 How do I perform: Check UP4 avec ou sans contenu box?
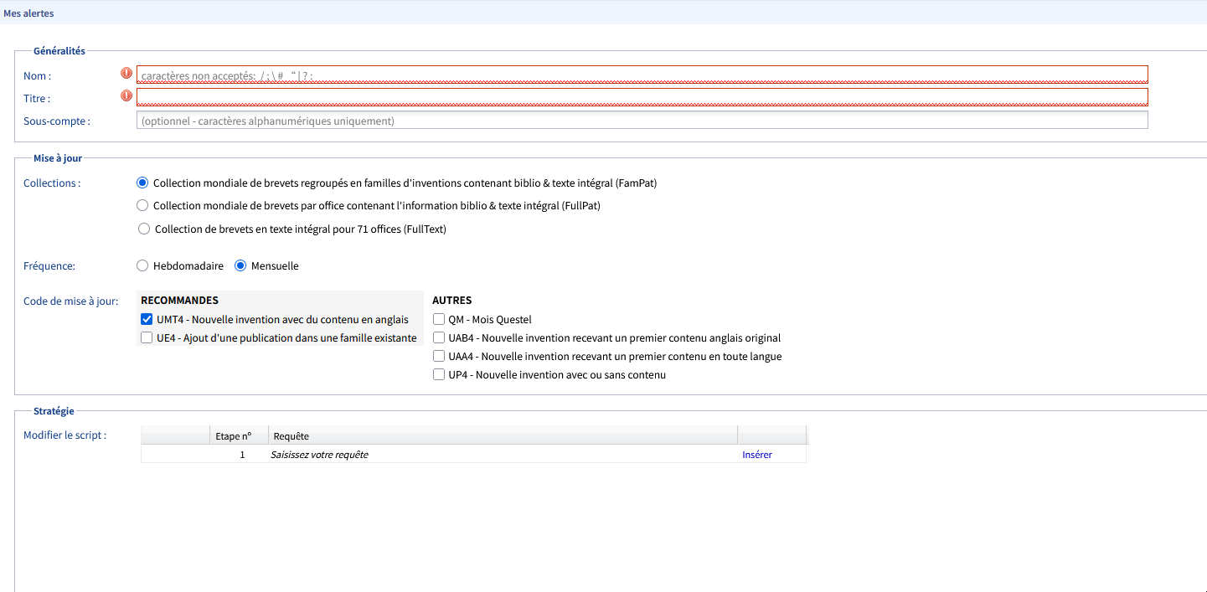[439, 374]
